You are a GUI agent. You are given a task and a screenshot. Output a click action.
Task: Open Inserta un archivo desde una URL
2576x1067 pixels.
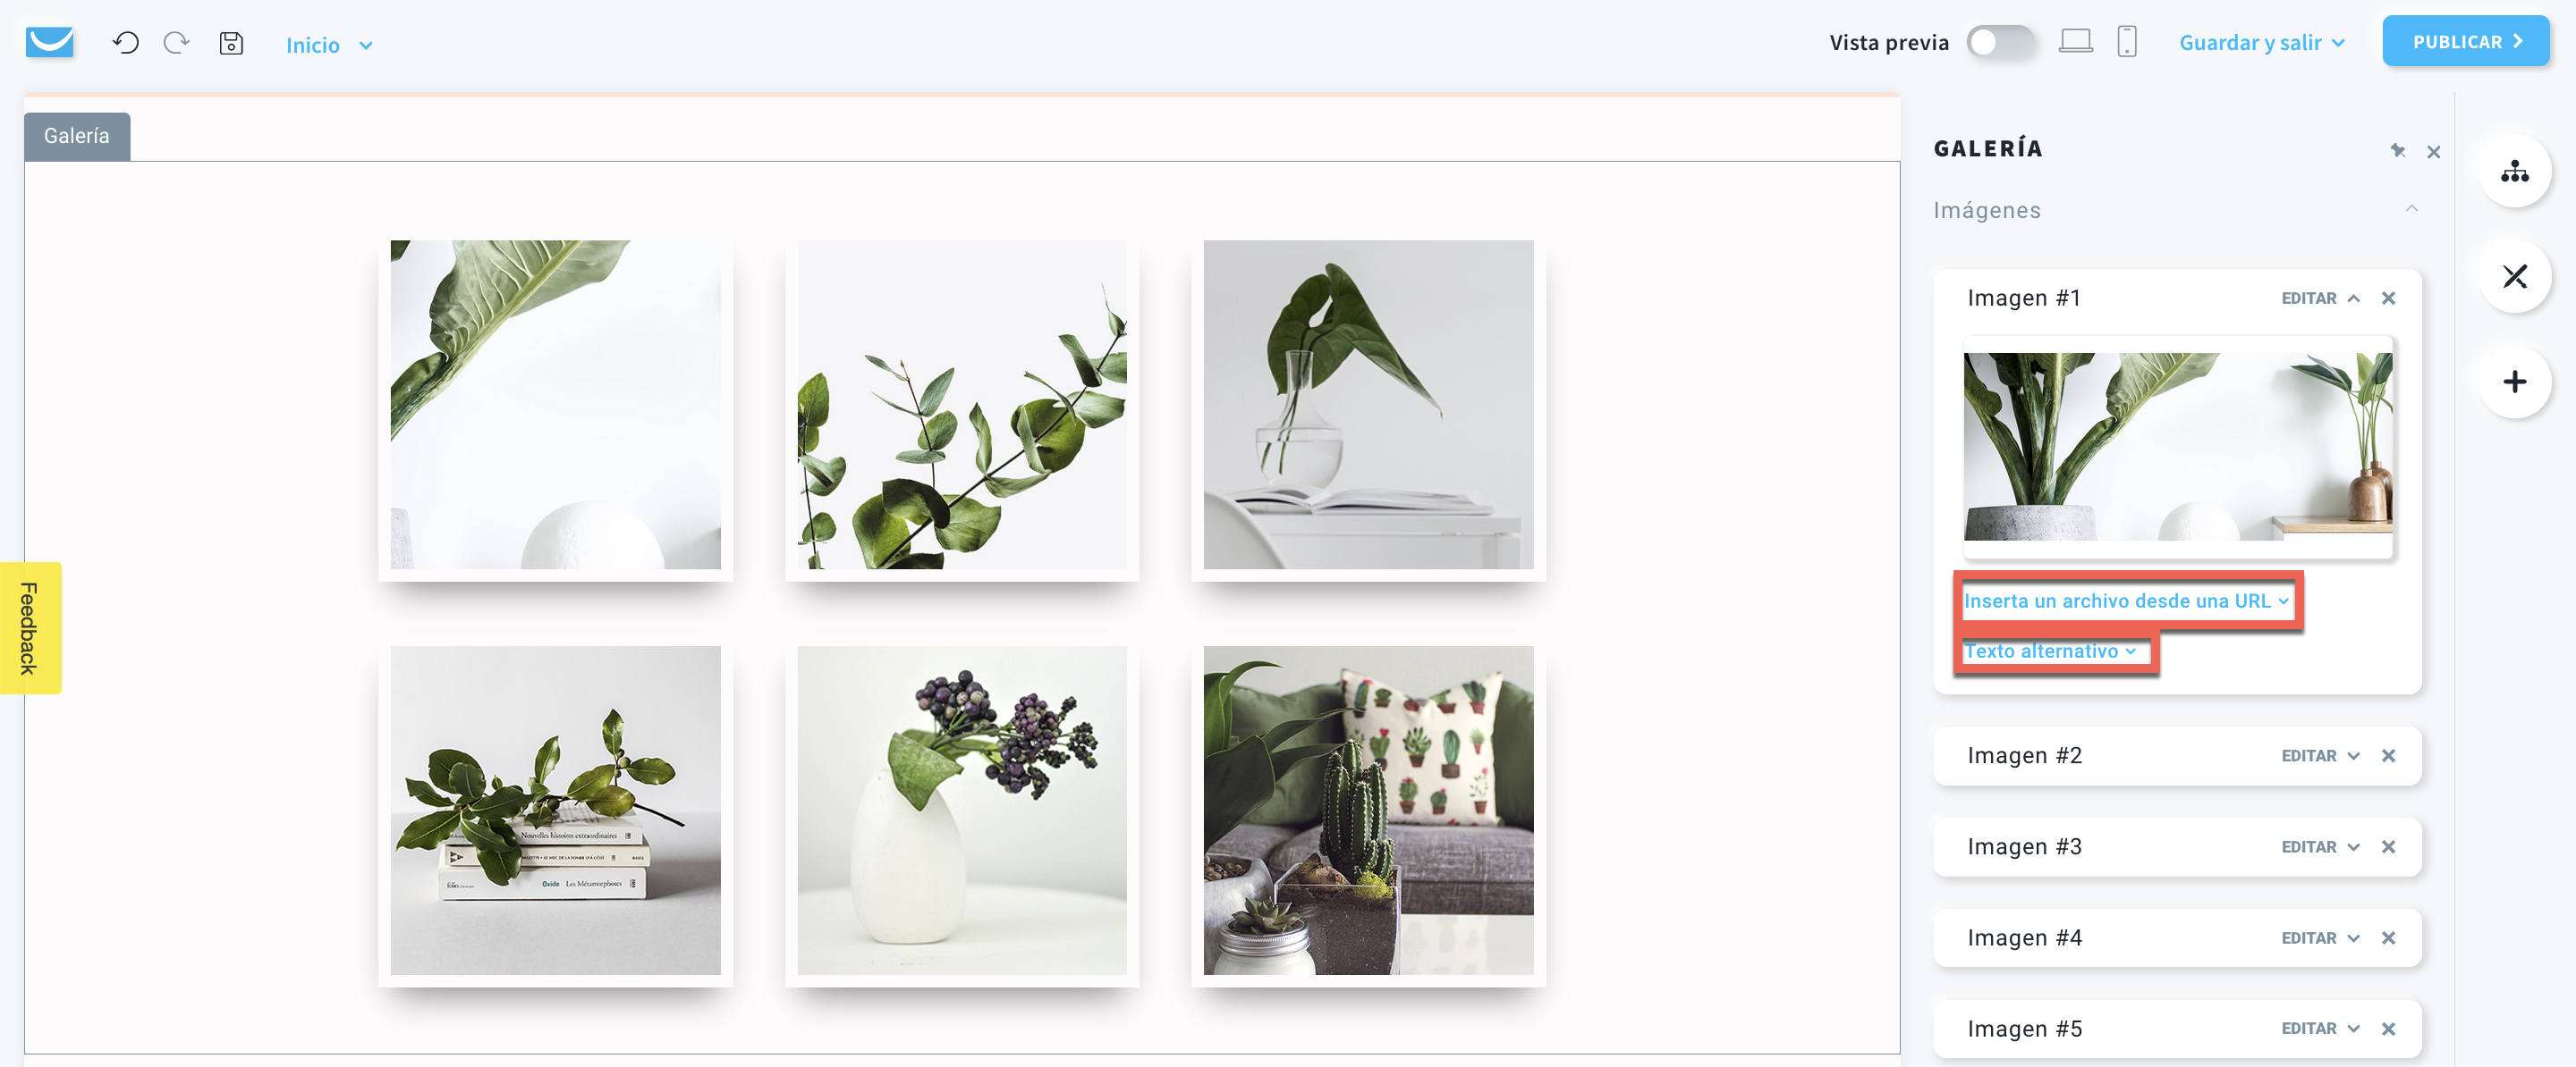2126,601
